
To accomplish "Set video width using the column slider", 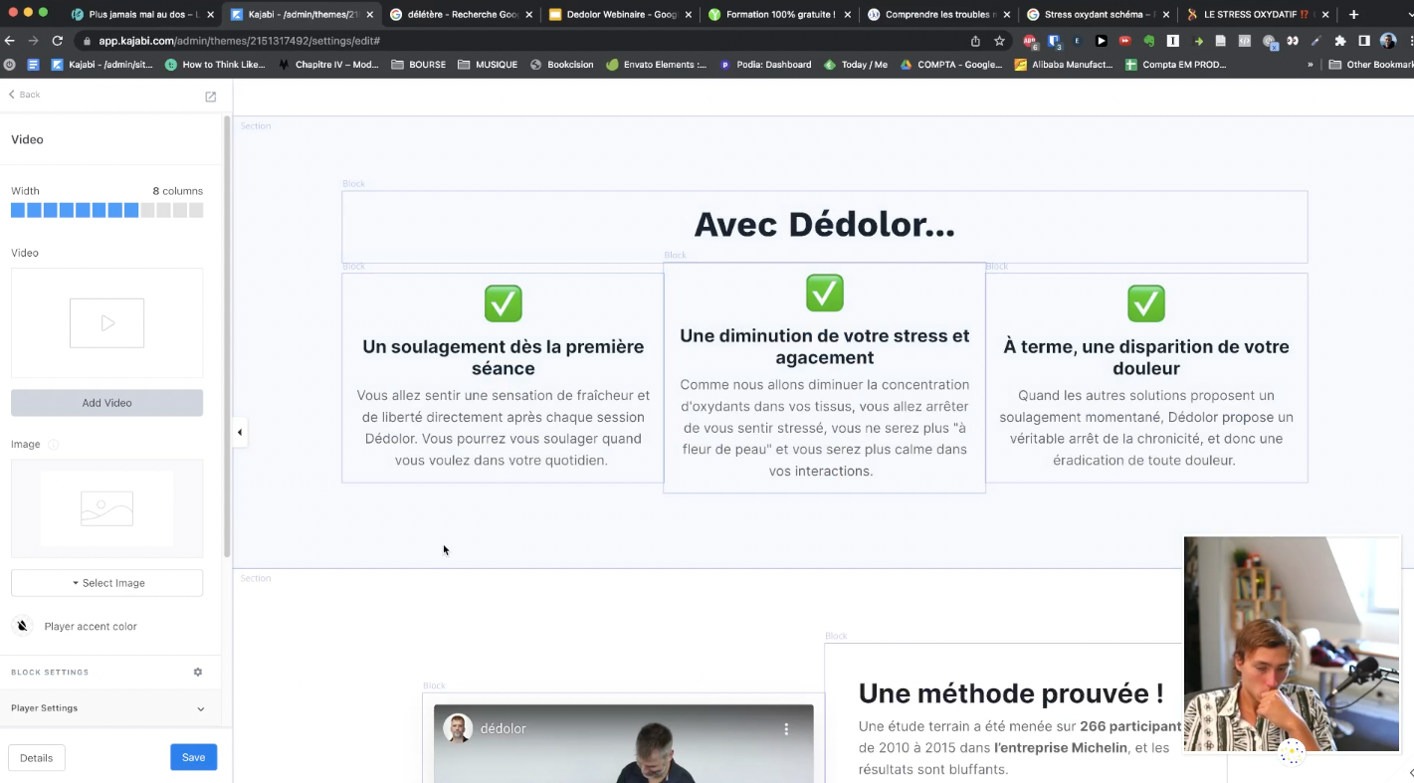I will (x=106, y=210).
